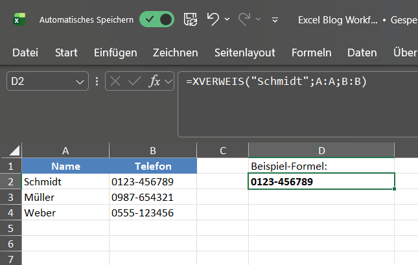This screenshot has width=418, height=265.
Task: Click the Name header cell
Action: tap(65, 166)
